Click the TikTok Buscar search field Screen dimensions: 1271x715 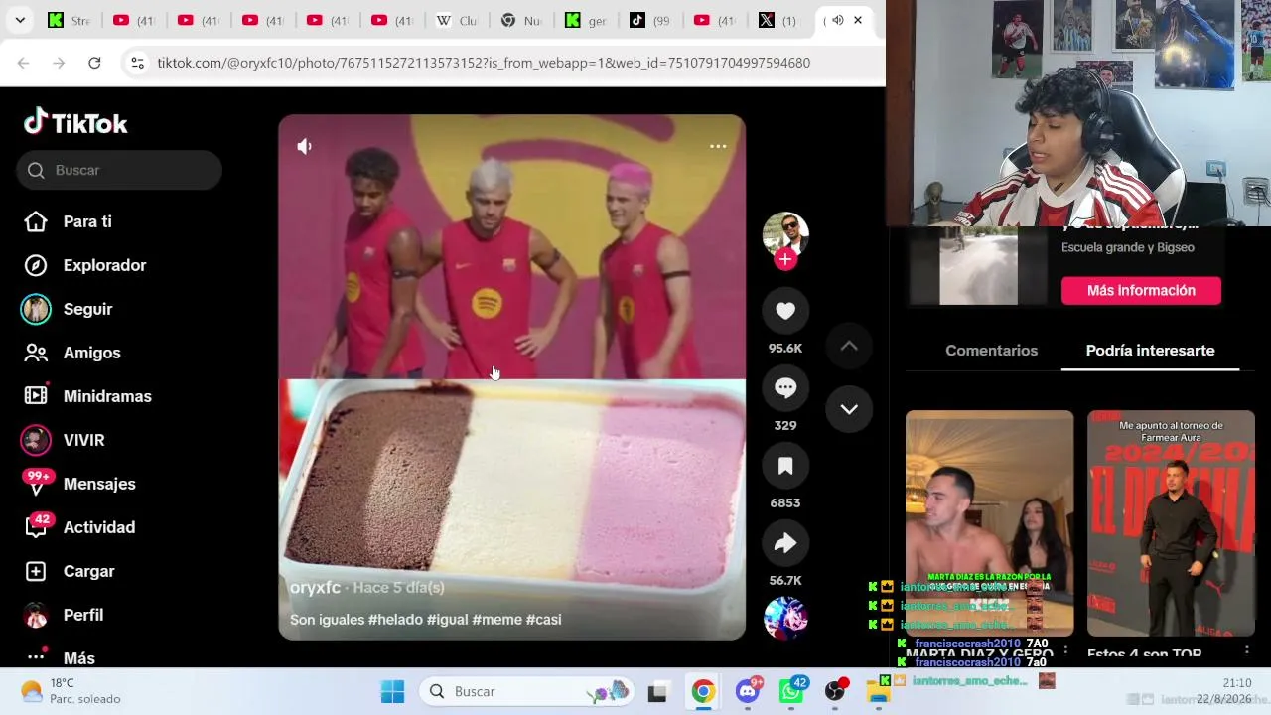click(x=119, y=170)
